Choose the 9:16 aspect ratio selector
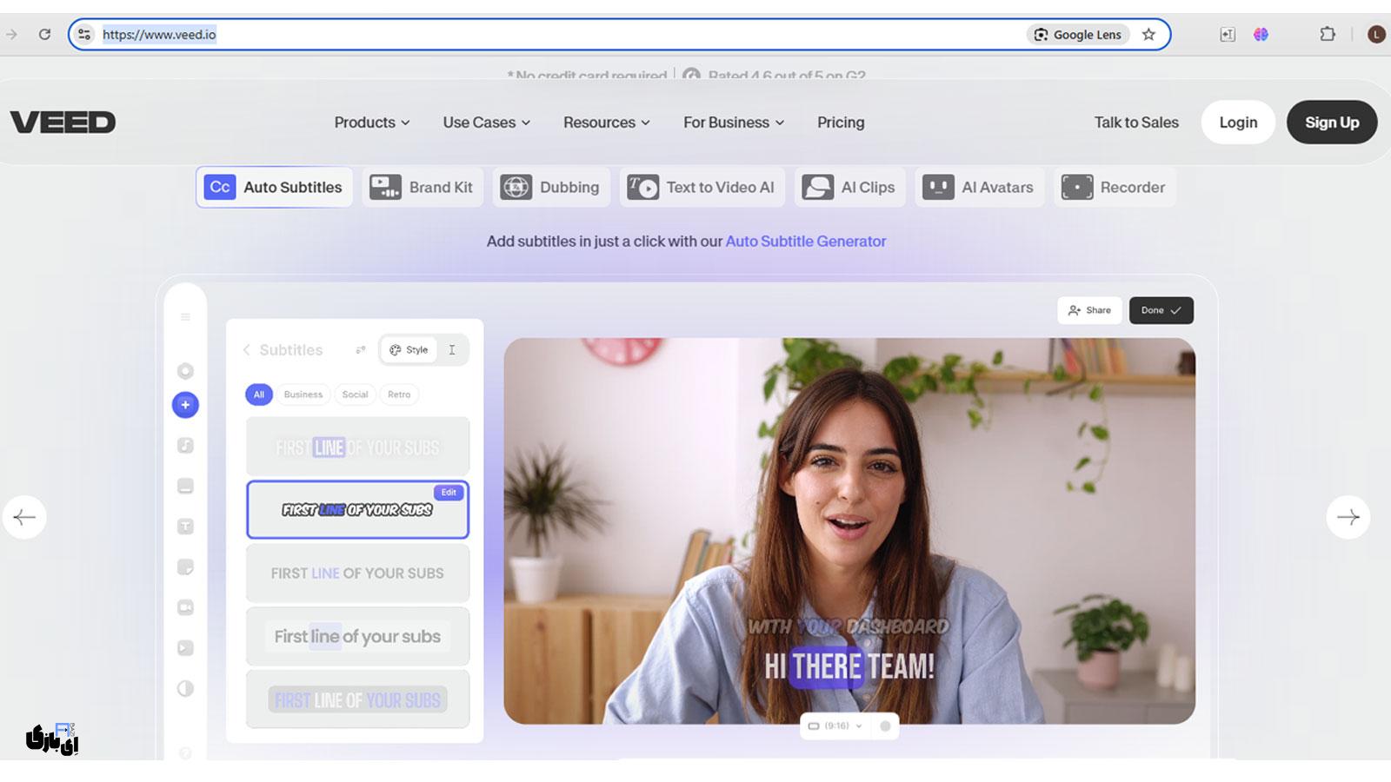The width and height of the screenshot is (1391, 782). (x=835, y=726)
